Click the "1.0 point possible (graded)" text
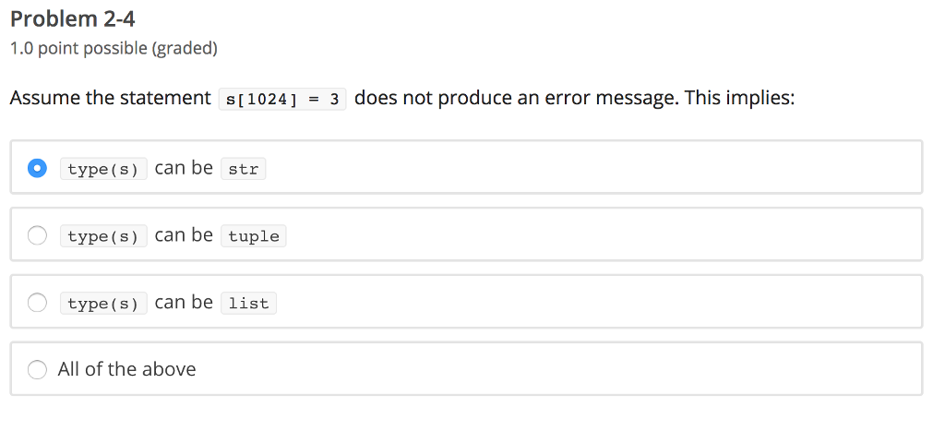The width and height of the screenshot is (945, 443). point(114,48)
